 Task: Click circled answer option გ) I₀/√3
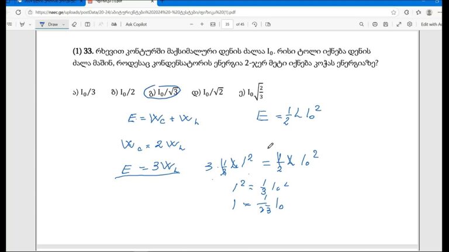pyautogui.click(x=163, y=92)
